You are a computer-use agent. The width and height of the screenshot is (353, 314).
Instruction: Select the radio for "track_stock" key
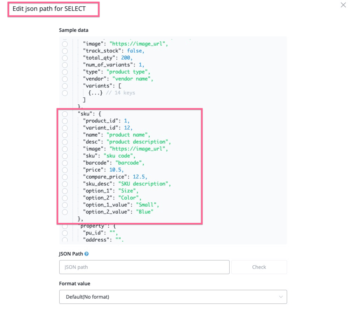click(65, 51)
